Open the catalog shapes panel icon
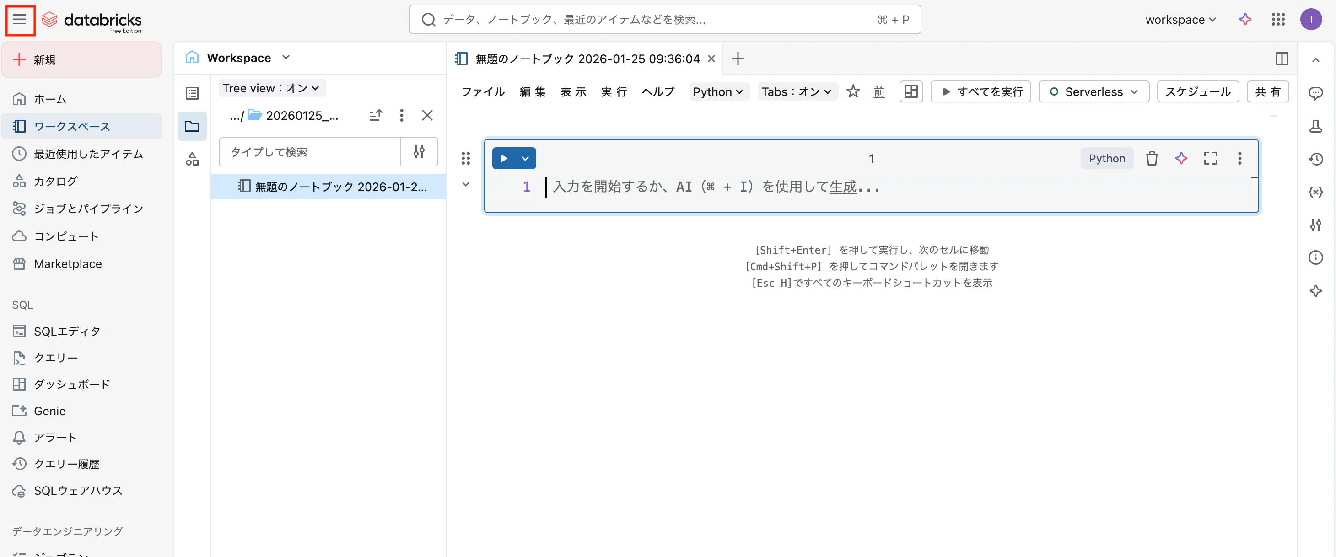The width and height of the screenshot is (1336, 557). [x=192, y=159]
